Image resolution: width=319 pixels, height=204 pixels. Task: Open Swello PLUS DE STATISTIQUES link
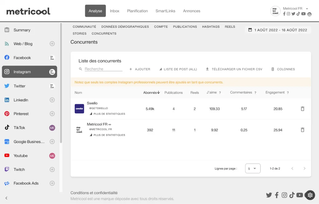[107, 114]
